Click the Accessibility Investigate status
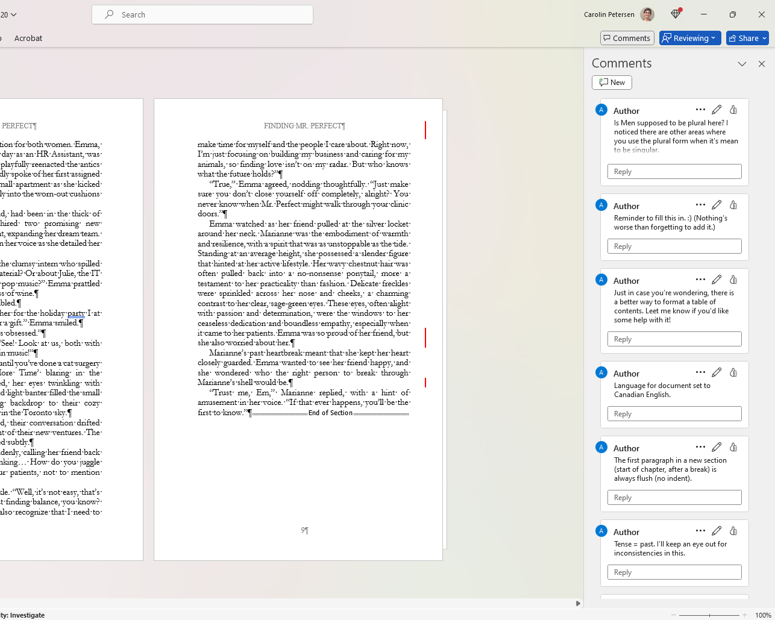Viewport: 775px width, 620px height. coord(22,615)
